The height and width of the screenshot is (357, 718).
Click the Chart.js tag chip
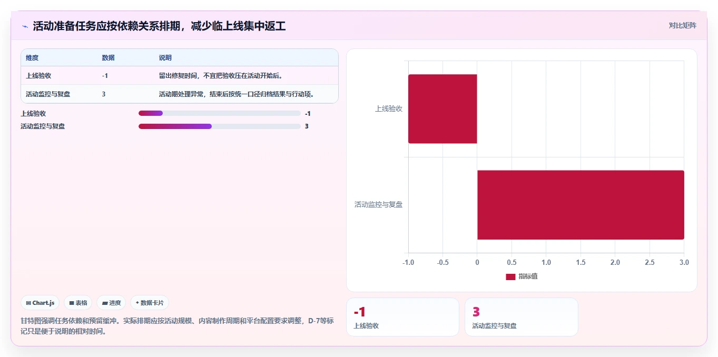[41, 303]
